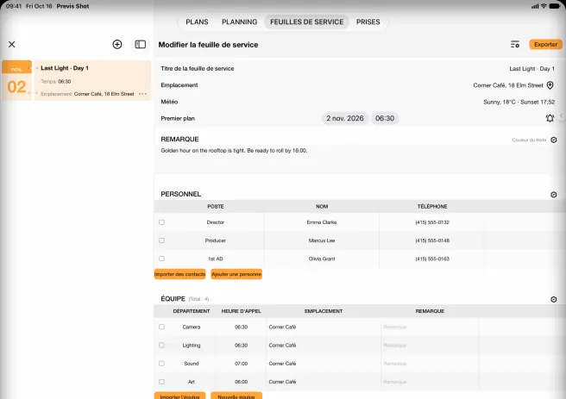566x399 pixels.
Task: Click the Remarque field in Lighting row
Action: (x=395, y=346)
